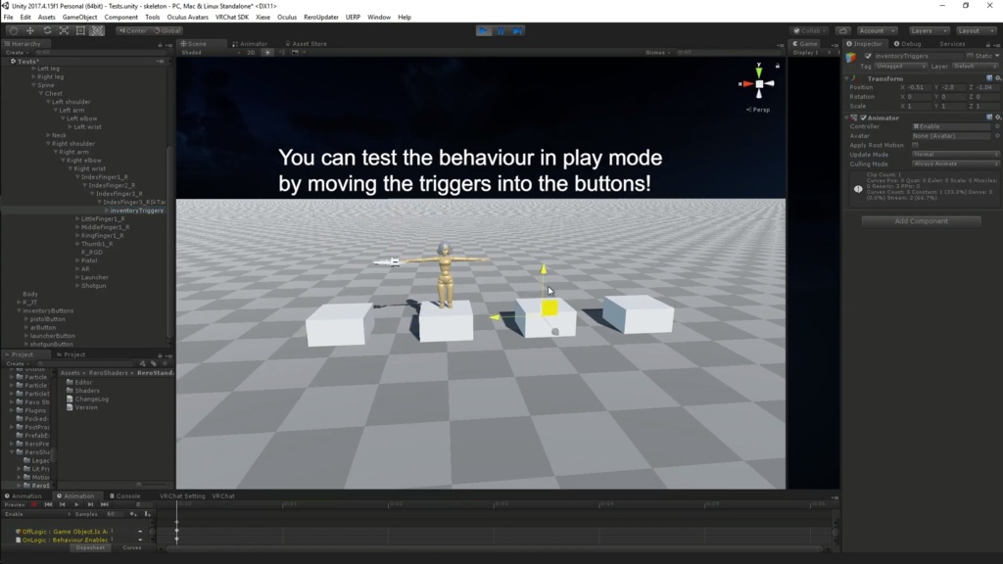
Task: Enable Apply Root Motion in the Animator
Action: click(916, 145)
